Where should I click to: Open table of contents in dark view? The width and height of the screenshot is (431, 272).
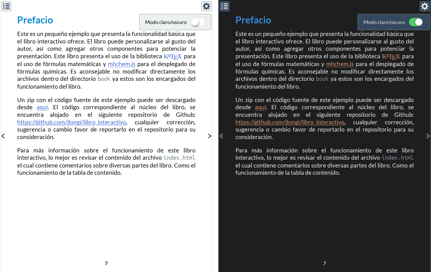[x=224, y=6]
